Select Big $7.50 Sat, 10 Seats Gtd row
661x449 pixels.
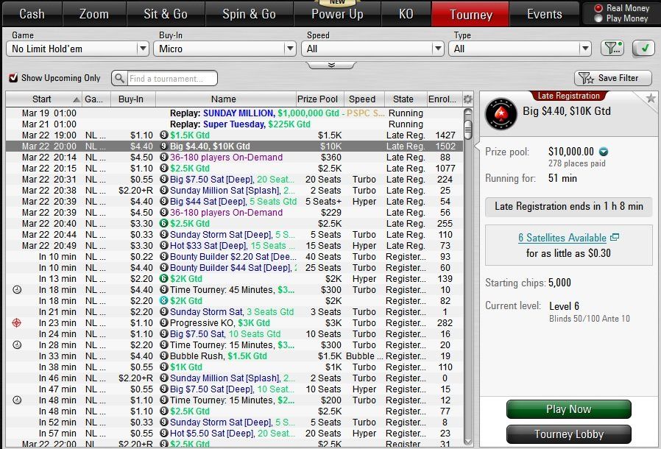pyautogui.click(x=234, y=334)
